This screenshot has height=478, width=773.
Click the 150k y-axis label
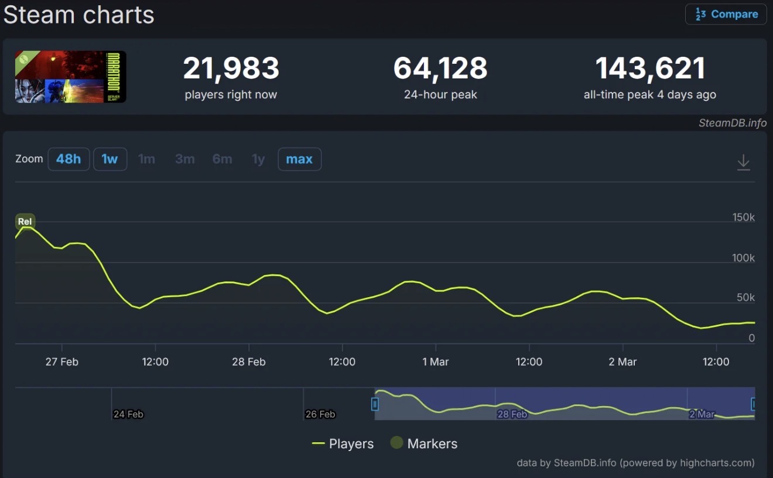[744, 218]
